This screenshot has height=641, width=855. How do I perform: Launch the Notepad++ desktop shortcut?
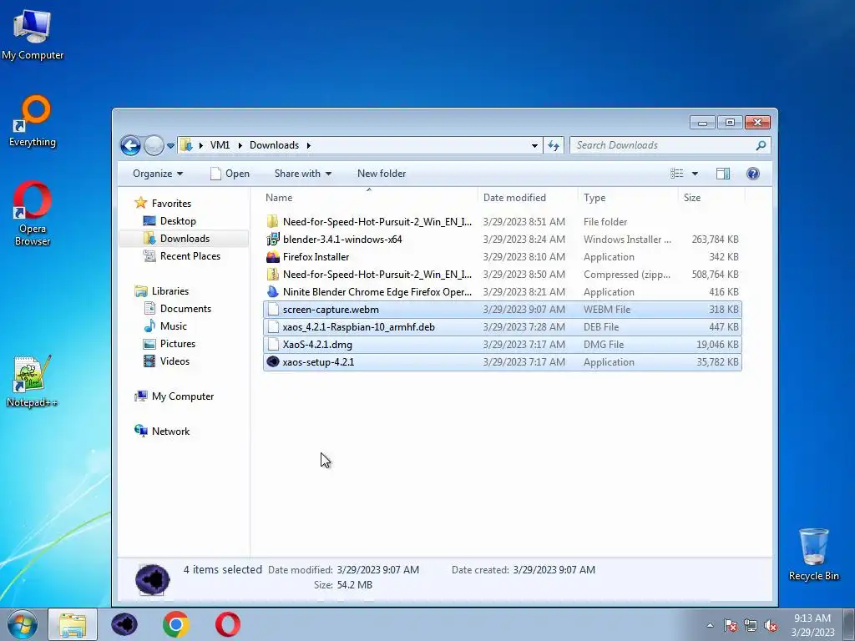[32, 381]
